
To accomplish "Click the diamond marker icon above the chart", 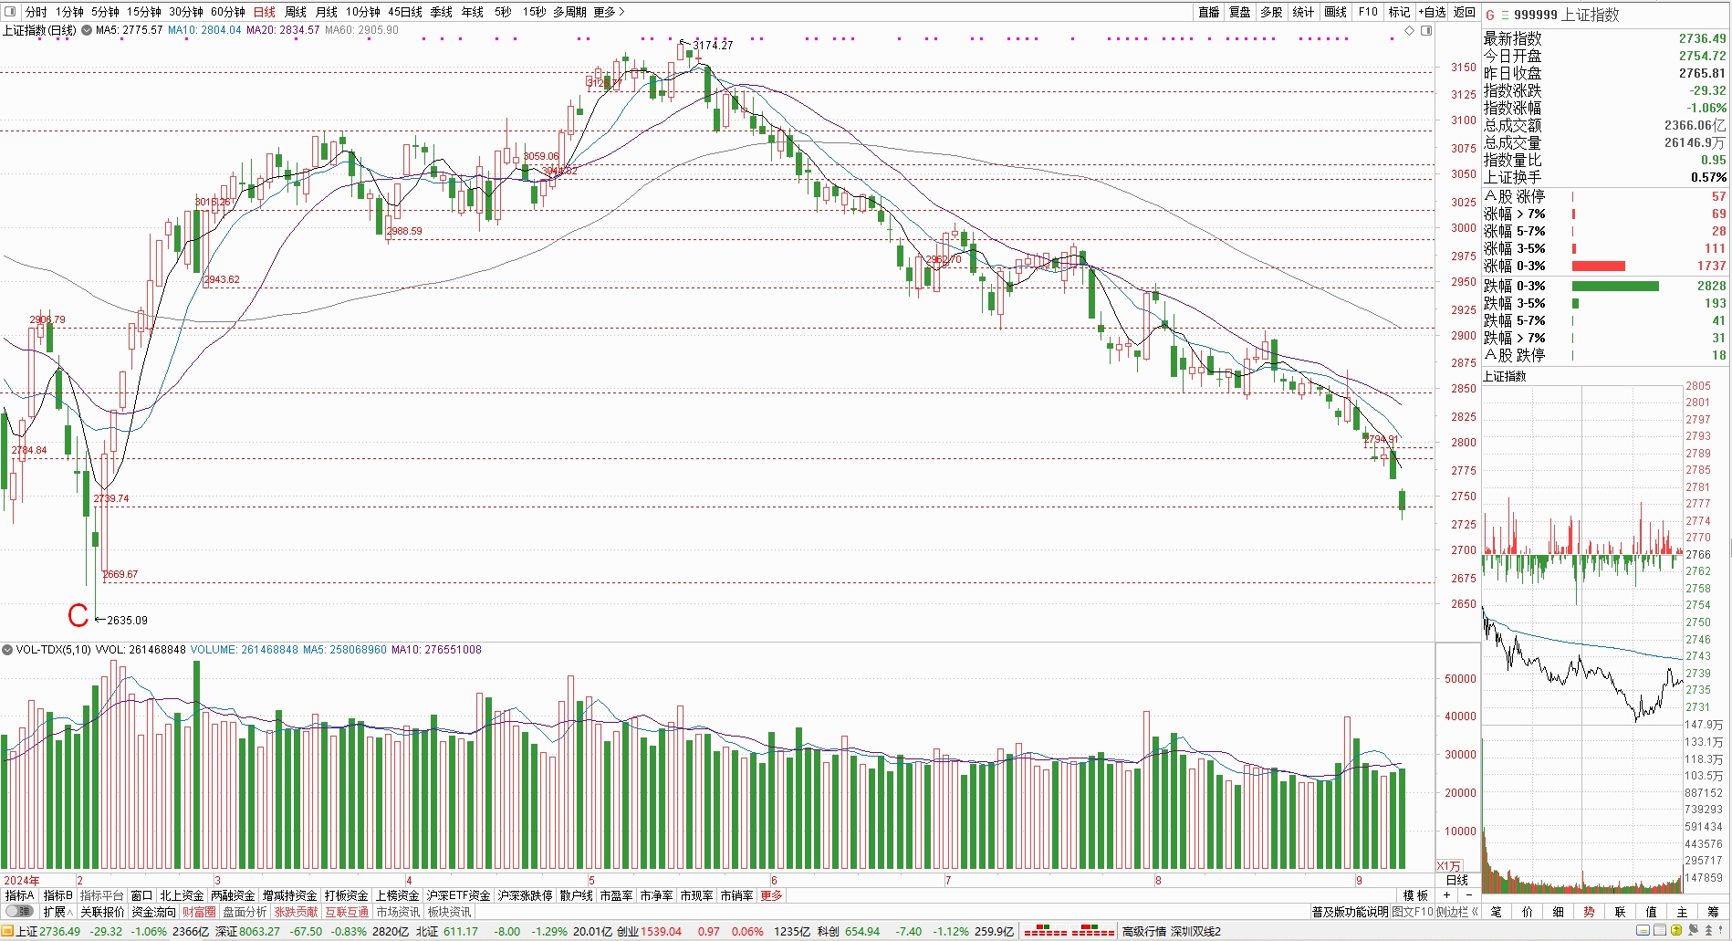I will [x=1409, y=31].
